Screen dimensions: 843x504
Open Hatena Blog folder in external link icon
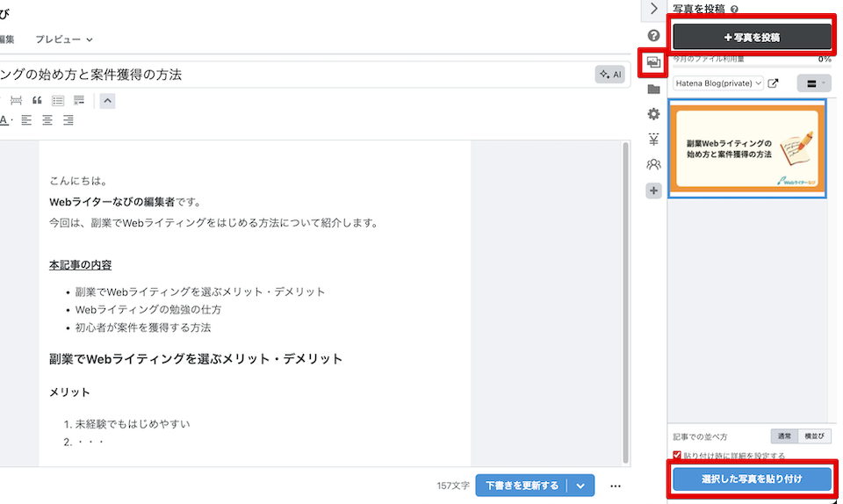click(773, 83)
